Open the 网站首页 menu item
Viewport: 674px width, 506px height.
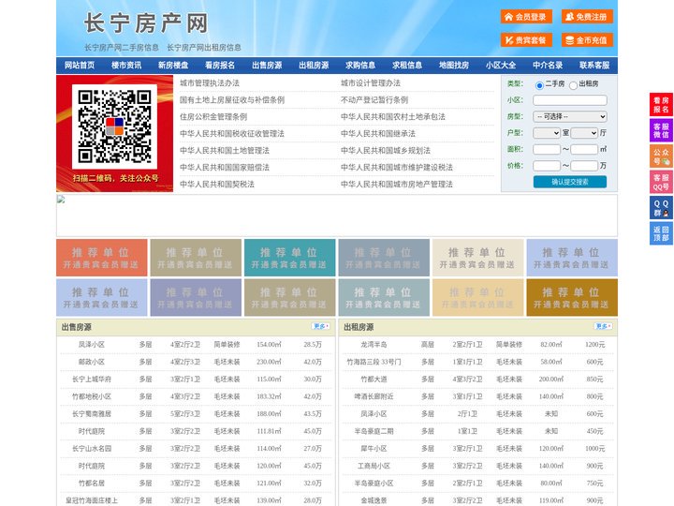[80, 66]
